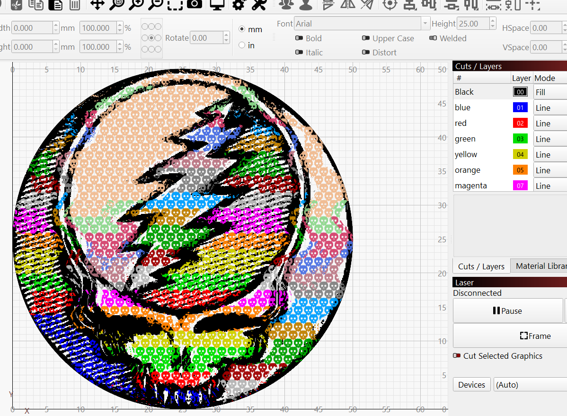Click the Zoom In magnifier icon
Image resolution: width=567 pixels, height=416 pixels.
pyautogui.click(x=136, y=5)
